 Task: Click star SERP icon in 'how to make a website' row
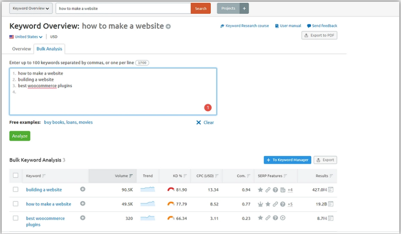[268, 204]
